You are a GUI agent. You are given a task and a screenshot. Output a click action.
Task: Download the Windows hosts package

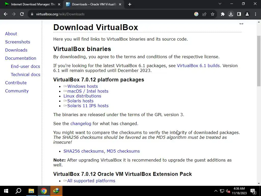83,86
